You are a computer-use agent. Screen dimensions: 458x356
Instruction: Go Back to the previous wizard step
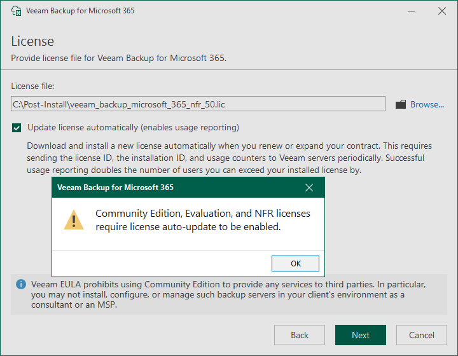tap(300, 335)
